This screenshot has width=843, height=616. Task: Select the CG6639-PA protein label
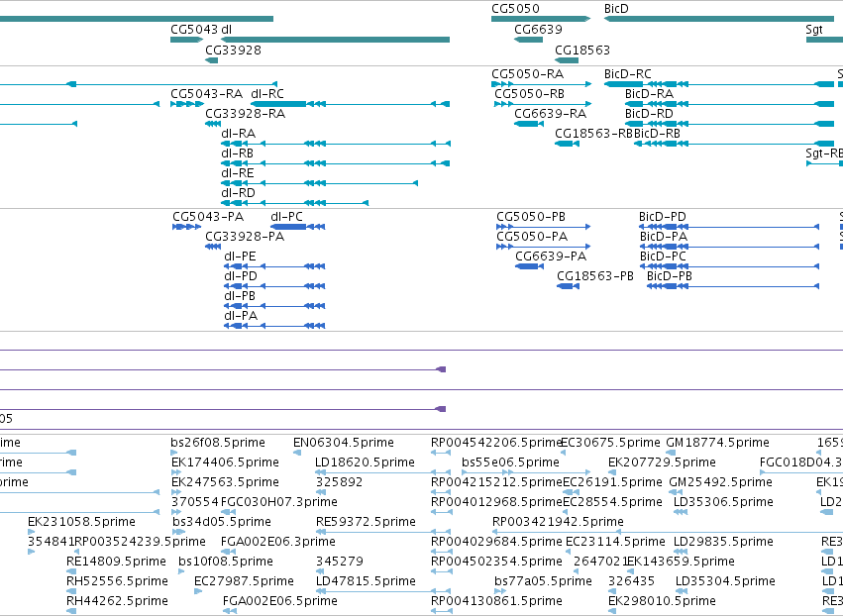551,257
